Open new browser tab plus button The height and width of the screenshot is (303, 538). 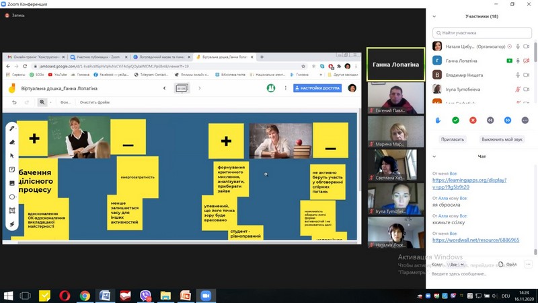[x=262, y=57]
